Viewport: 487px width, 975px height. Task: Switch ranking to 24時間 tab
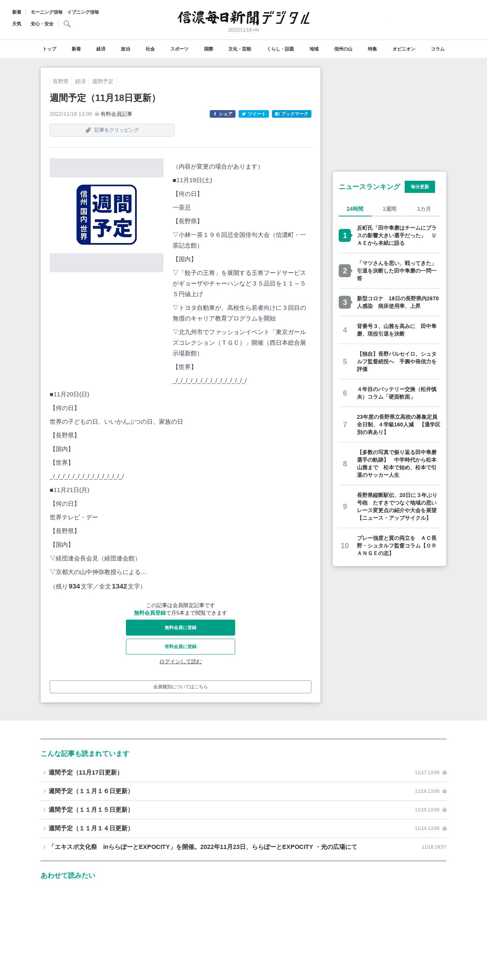pos(355,209)
